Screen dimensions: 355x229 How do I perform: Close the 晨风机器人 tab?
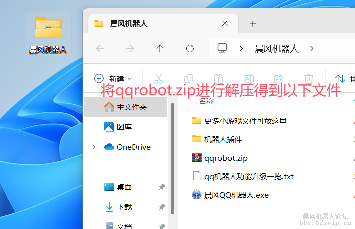tap(225, 23)
